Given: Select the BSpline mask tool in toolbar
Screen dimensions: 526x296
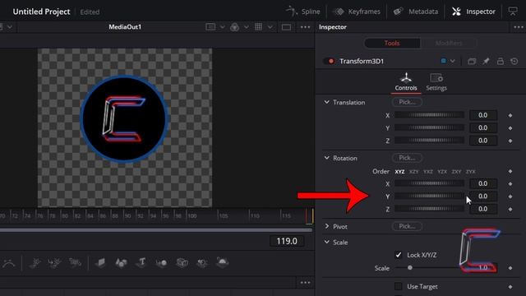Looking at the screenshot, I should (x=9, y=263).
